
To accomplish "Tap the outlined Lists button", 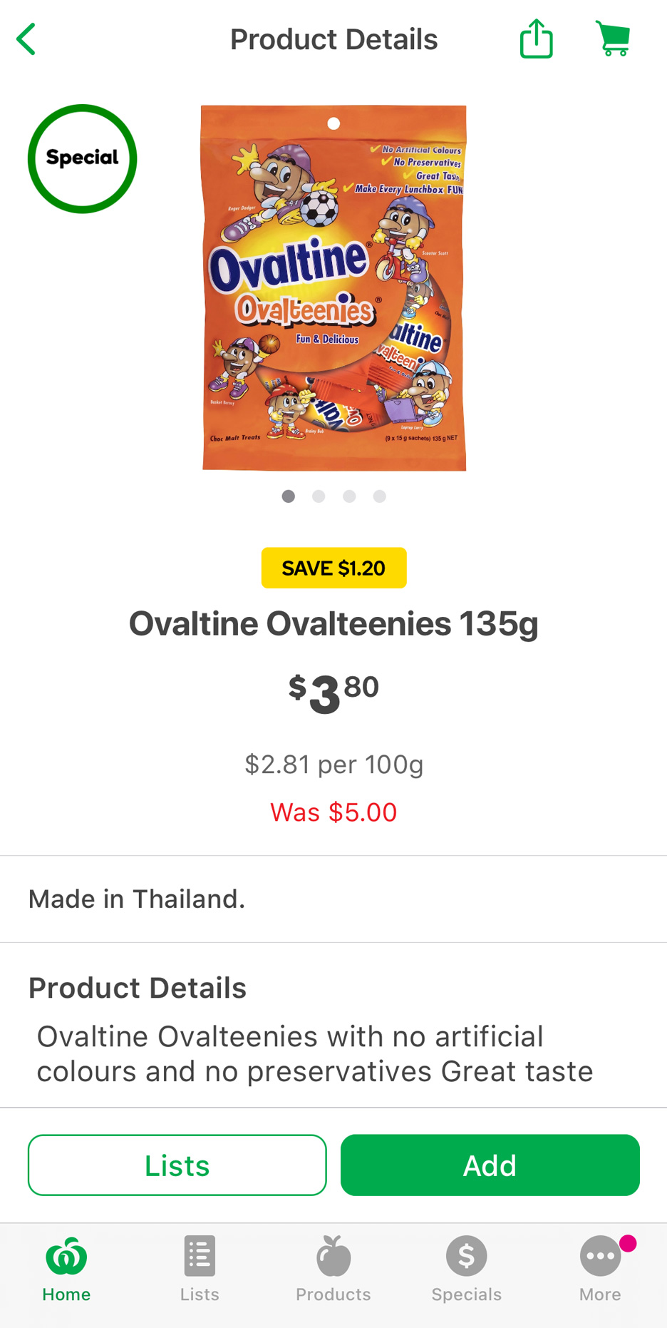I will click(x=177, y=1165).
